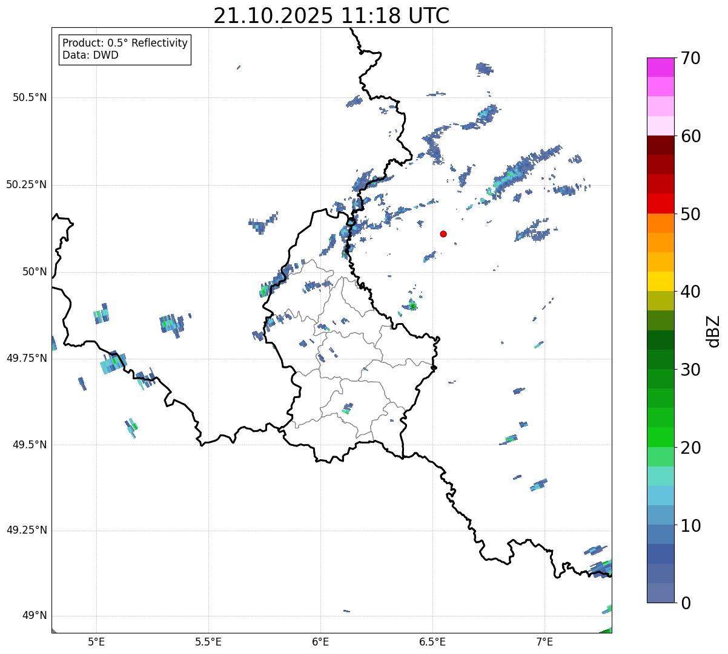Click the 'Product: 0.5° Reflectivity' label

[125, 44]
